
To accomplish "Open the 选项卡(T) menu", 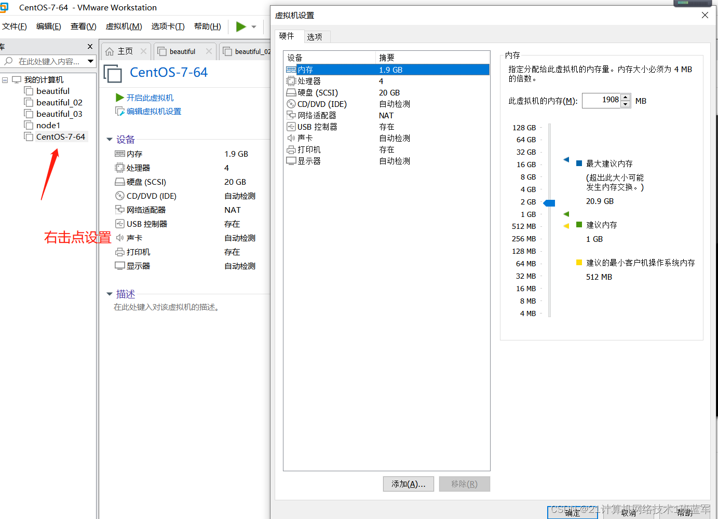I will (168, 26).
